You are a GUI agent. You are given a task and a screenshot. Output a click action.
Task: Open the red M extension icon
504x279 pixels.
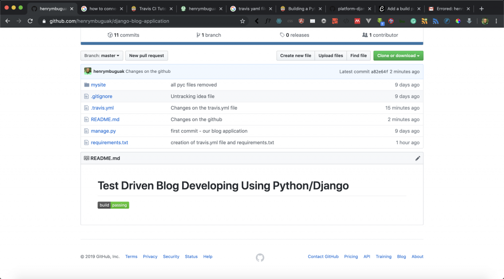(x=357, y=21)
